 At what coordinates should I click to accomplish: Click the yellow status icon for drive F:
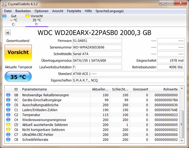[27, 16]
